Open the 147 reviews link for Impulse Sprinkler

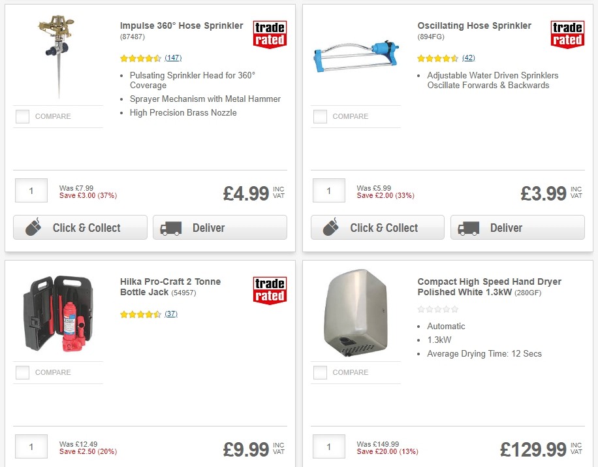coord(172,58)
